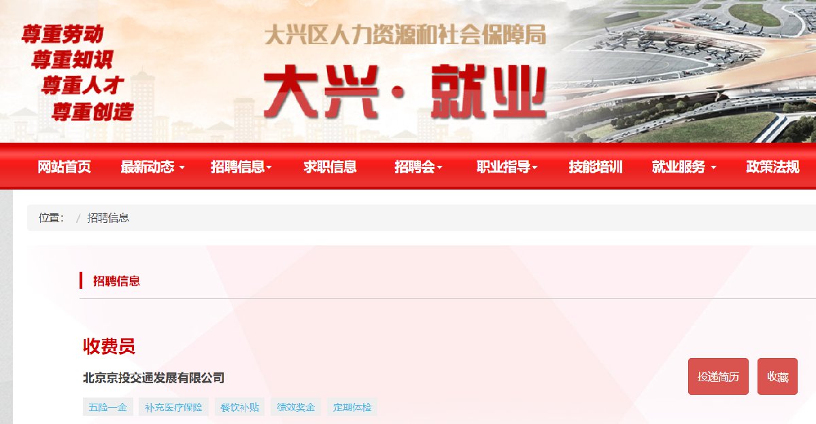Expand the 职业指导 dropdown menu
The width and height of the screenshot is (816, 424).
(507, 167)
